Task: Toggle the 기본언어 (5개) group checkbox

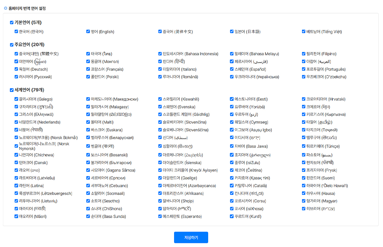Action: coord(12,23)
